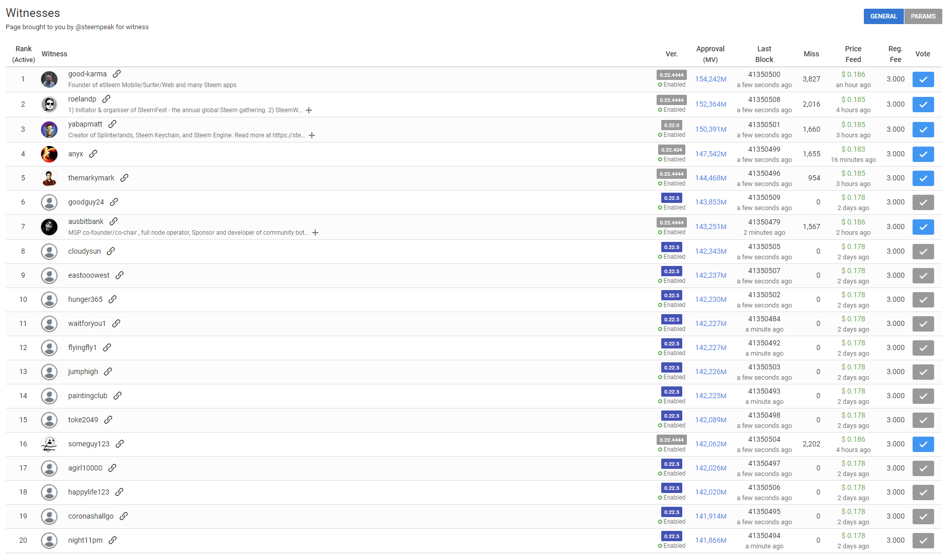Select the GENERAL tab
The height and width of the screenshot is (555, 949).
click(x=883, y=16)
